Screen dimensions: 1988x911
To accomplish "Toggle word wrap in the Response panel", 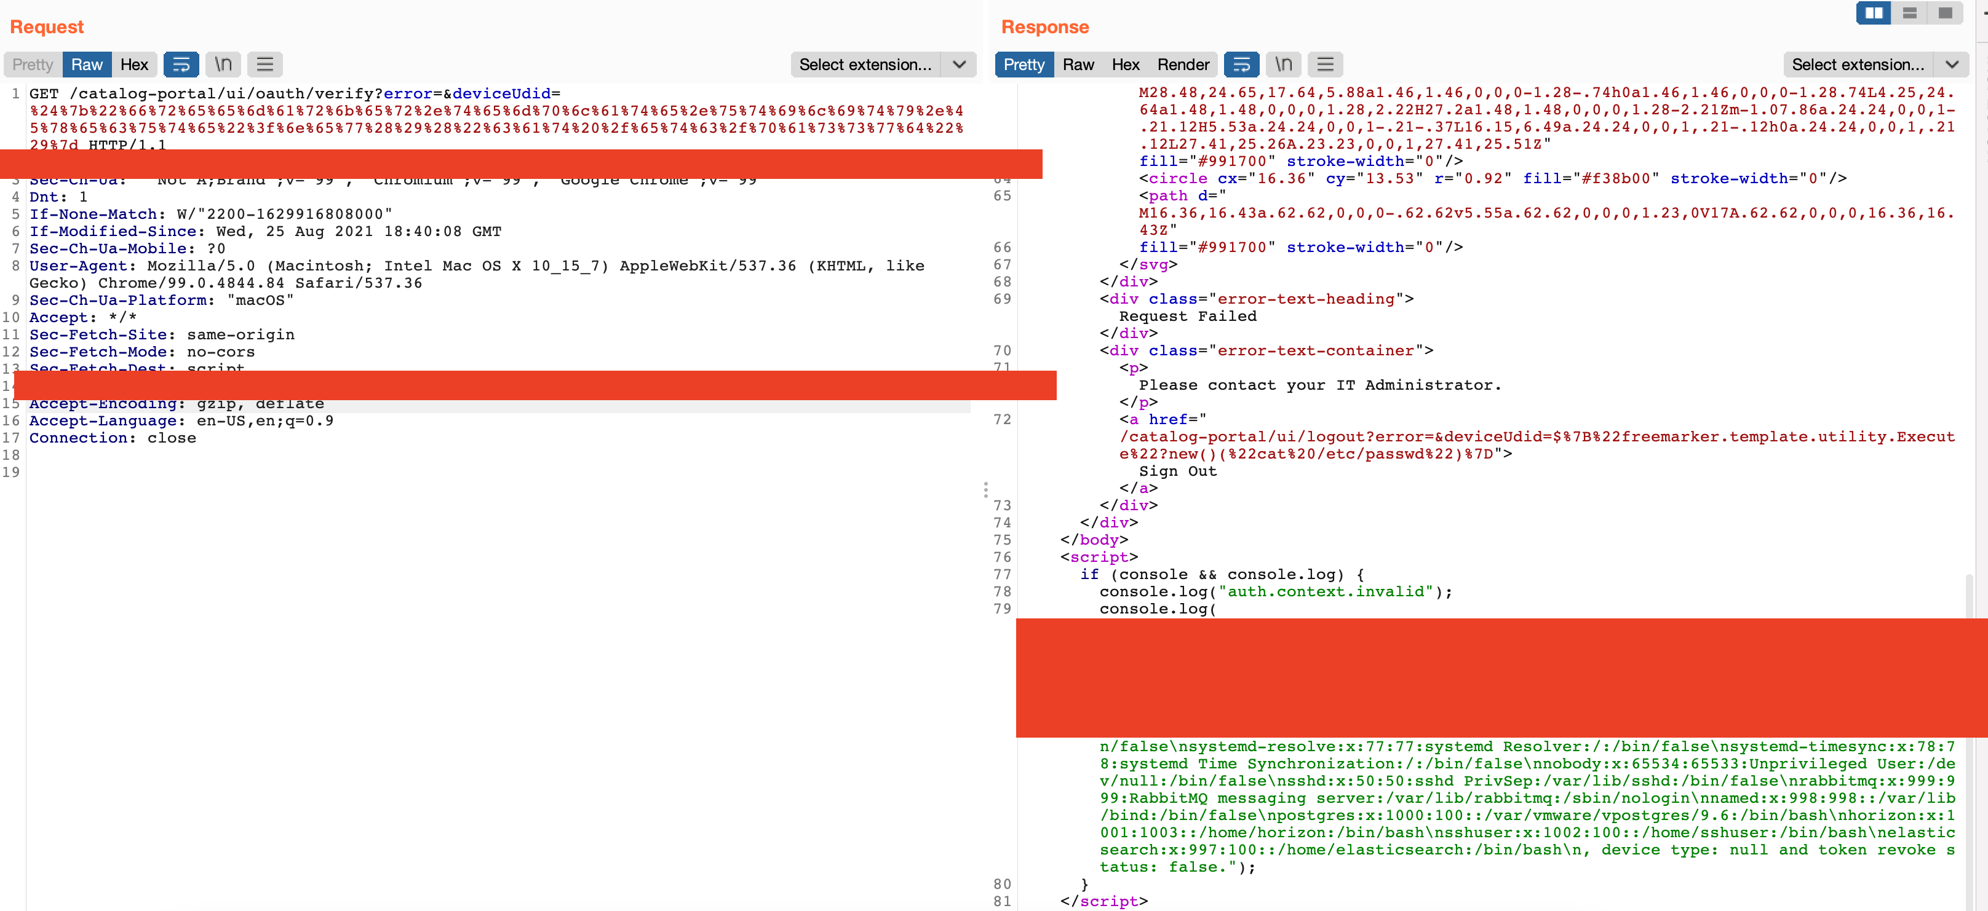I will coord(1241,65).
